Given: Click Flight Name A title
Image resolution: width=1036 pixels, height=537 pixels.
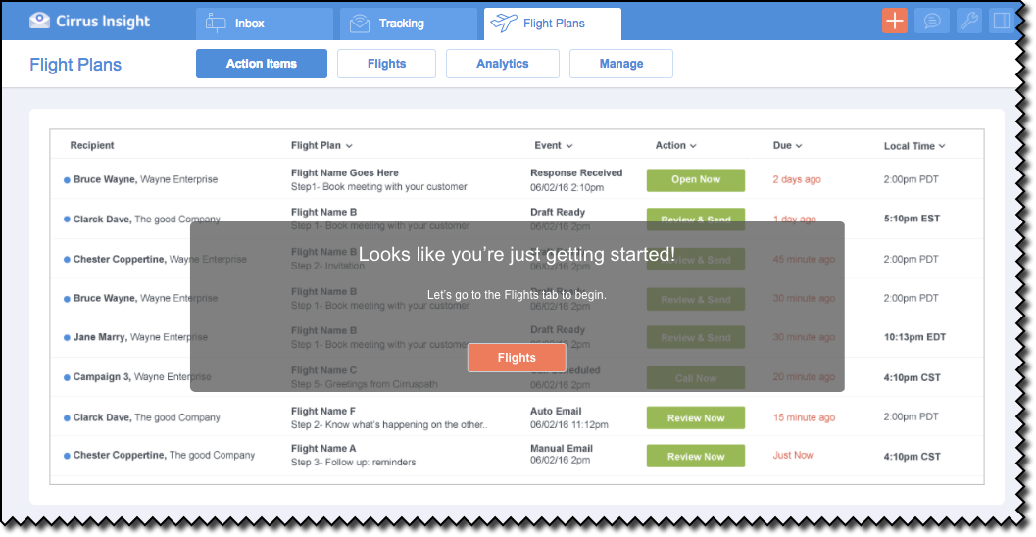Looking at the screenshot, I should tap(323, 449).
